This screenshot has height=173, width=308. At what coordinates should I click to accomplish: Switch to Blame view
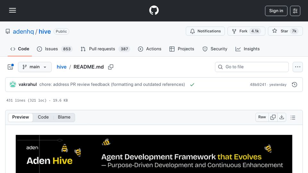tap(64, 117)
